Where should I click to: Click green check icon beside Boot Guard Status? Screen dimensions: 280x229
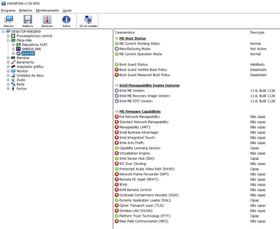point(117,64)
